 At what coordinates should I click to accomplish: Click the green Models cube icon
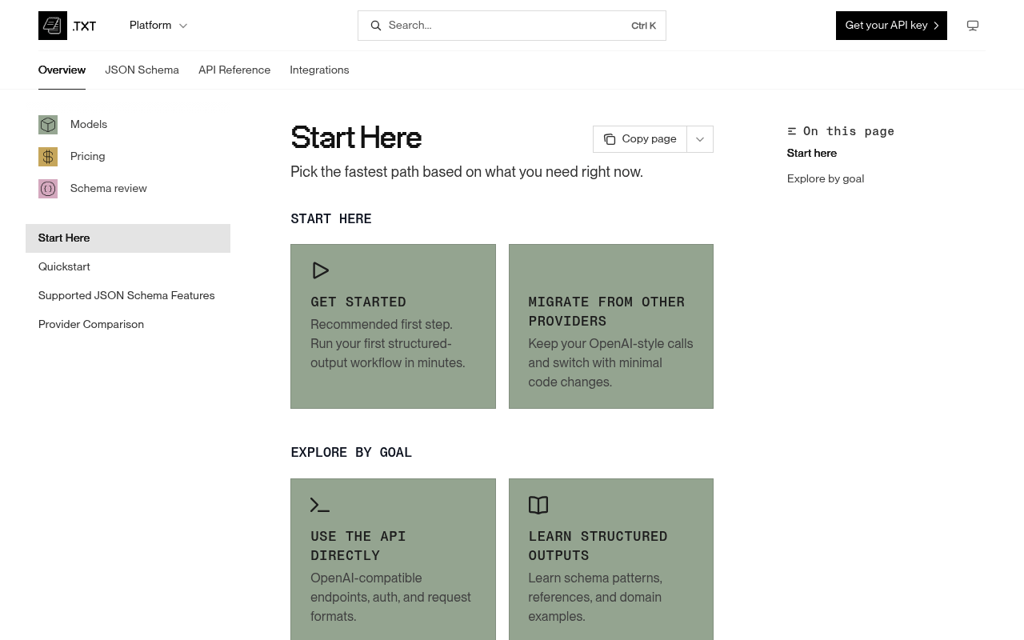pyautogui.click(x=48, y=125)
